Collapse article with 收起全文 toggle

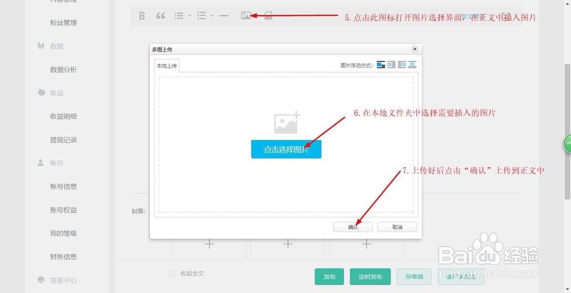(187, 274)
